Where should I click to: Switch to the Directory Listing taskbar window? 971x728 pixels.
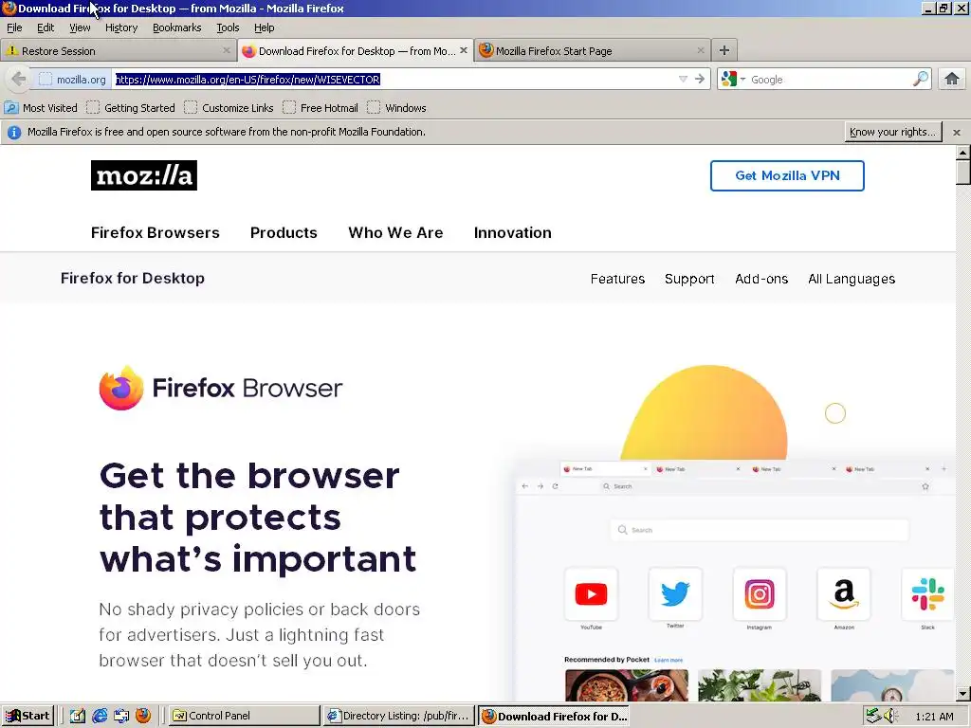[x=399, y=716]
